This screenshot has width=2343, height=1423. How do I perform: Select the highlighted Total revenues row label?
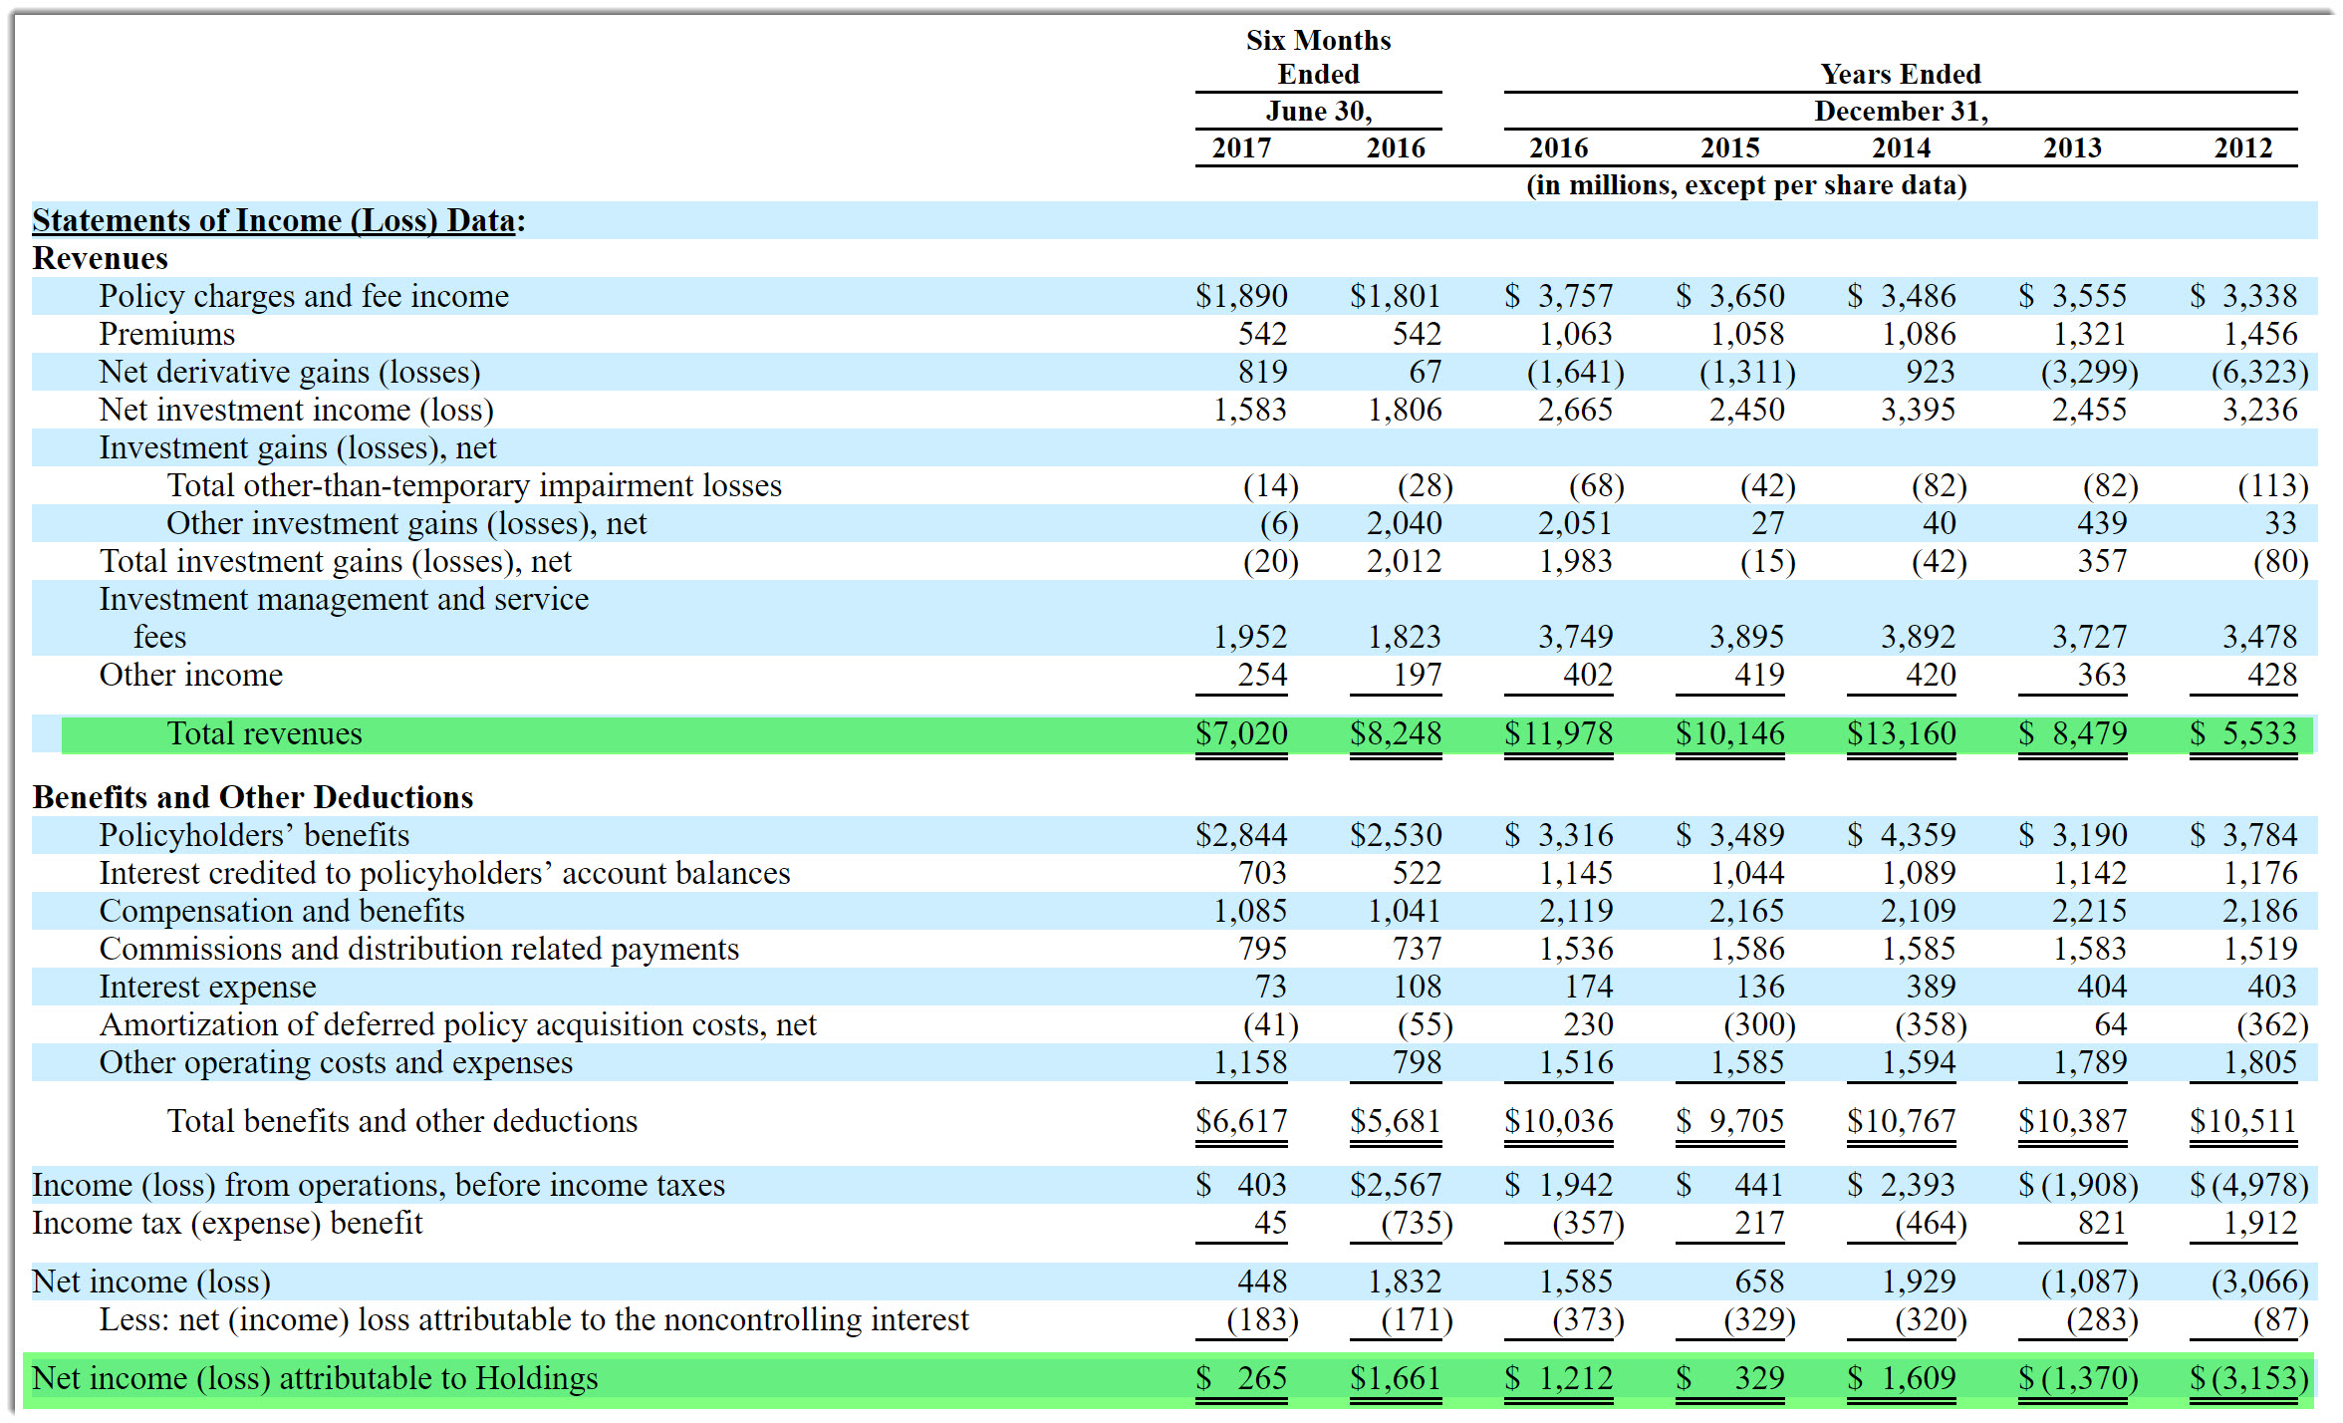pyautogui.click(x=264, y=733)
